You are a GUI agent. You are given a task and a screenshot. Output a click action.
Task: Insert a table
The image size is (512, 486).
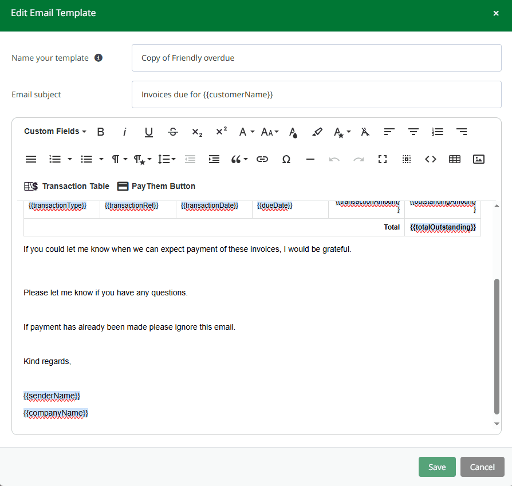[x=455, y=159]
